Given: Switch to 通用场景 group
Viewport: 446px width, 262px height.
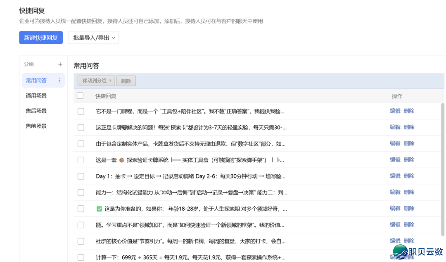Looking at the screenshot, I should (x=36, y=96).
